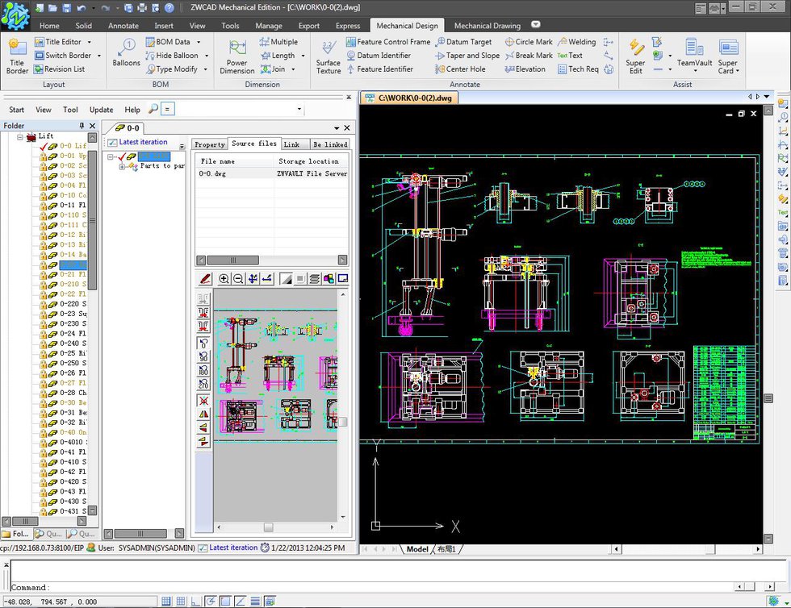Collapse the Lift folder tree node
Viewport: 791px width, 608px height.
click(x=20, y=136)
